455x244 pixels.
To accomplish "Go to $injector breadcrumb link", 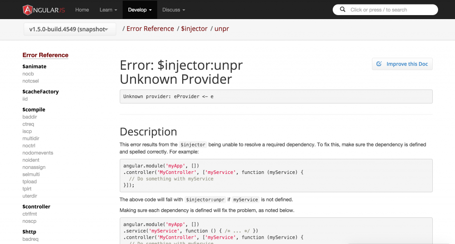I will click(x=194, y=29).
